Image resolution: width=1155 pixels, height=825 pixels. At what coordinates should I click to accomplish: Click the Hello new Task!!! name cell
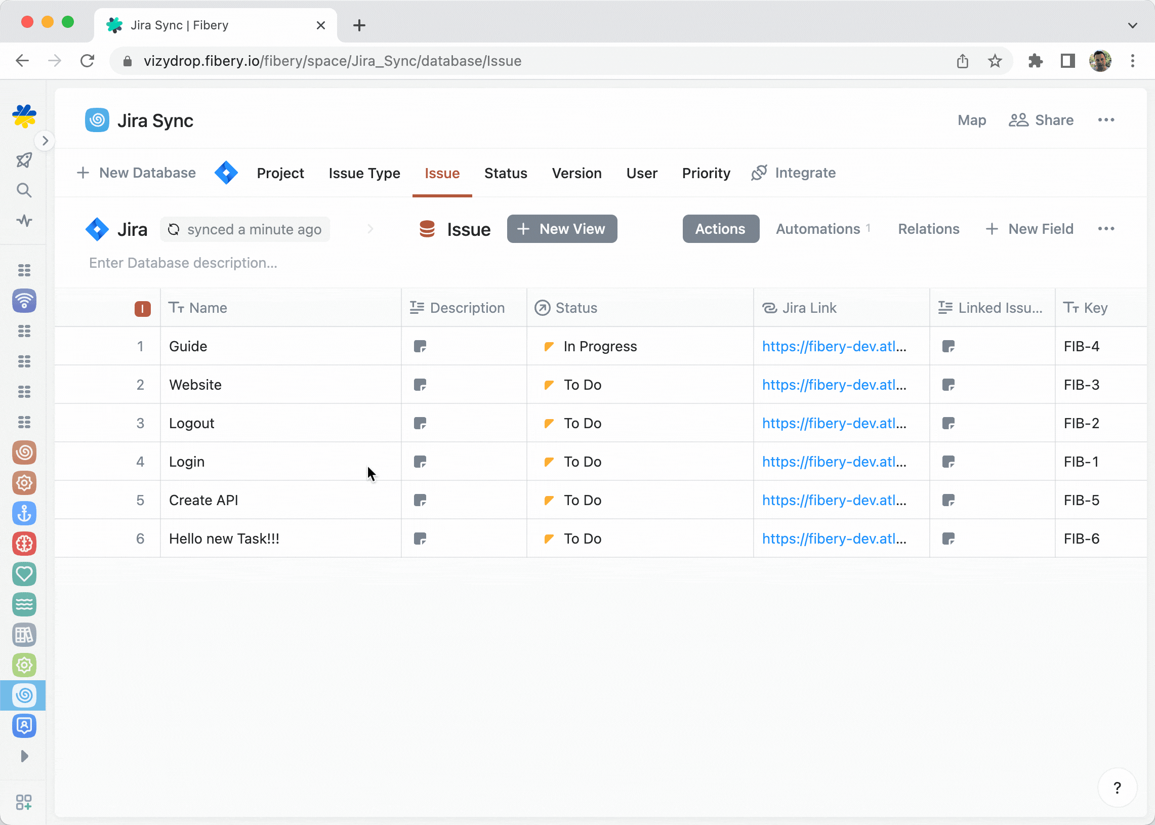click(x=280, y=539)
